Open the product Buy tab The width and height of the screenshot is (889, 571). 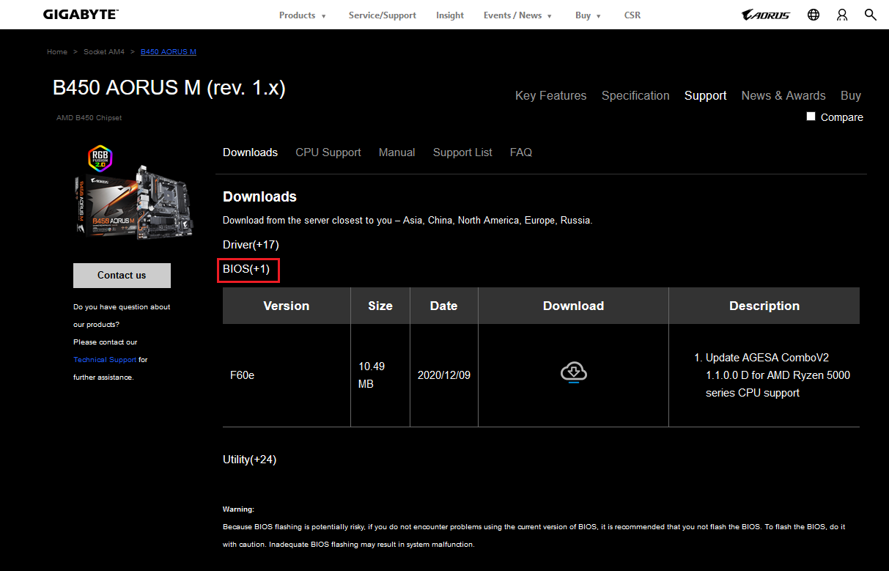(851, 96)
